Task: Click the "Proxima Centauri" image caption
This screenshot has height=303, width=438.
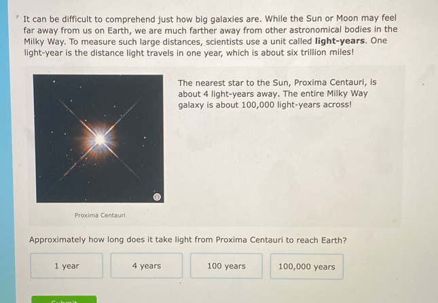Action: click(101, 216)
